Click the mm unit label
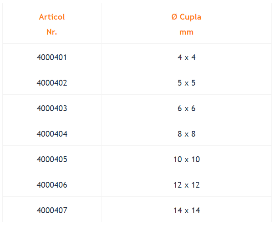Image resolution: width=275 pixels, height=225 pixels. [x=186, y=32]
